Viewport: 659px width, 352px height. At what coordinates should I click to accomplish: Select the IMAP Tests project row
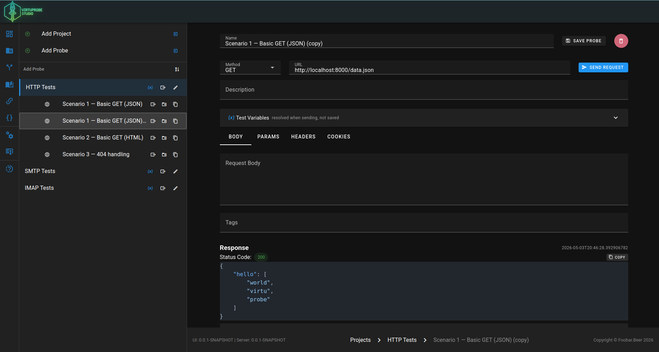(x=103, y=188)
